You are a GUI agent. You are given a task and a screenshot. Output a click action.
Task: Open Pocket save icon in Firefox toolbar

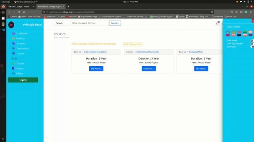tap(232, 12)
